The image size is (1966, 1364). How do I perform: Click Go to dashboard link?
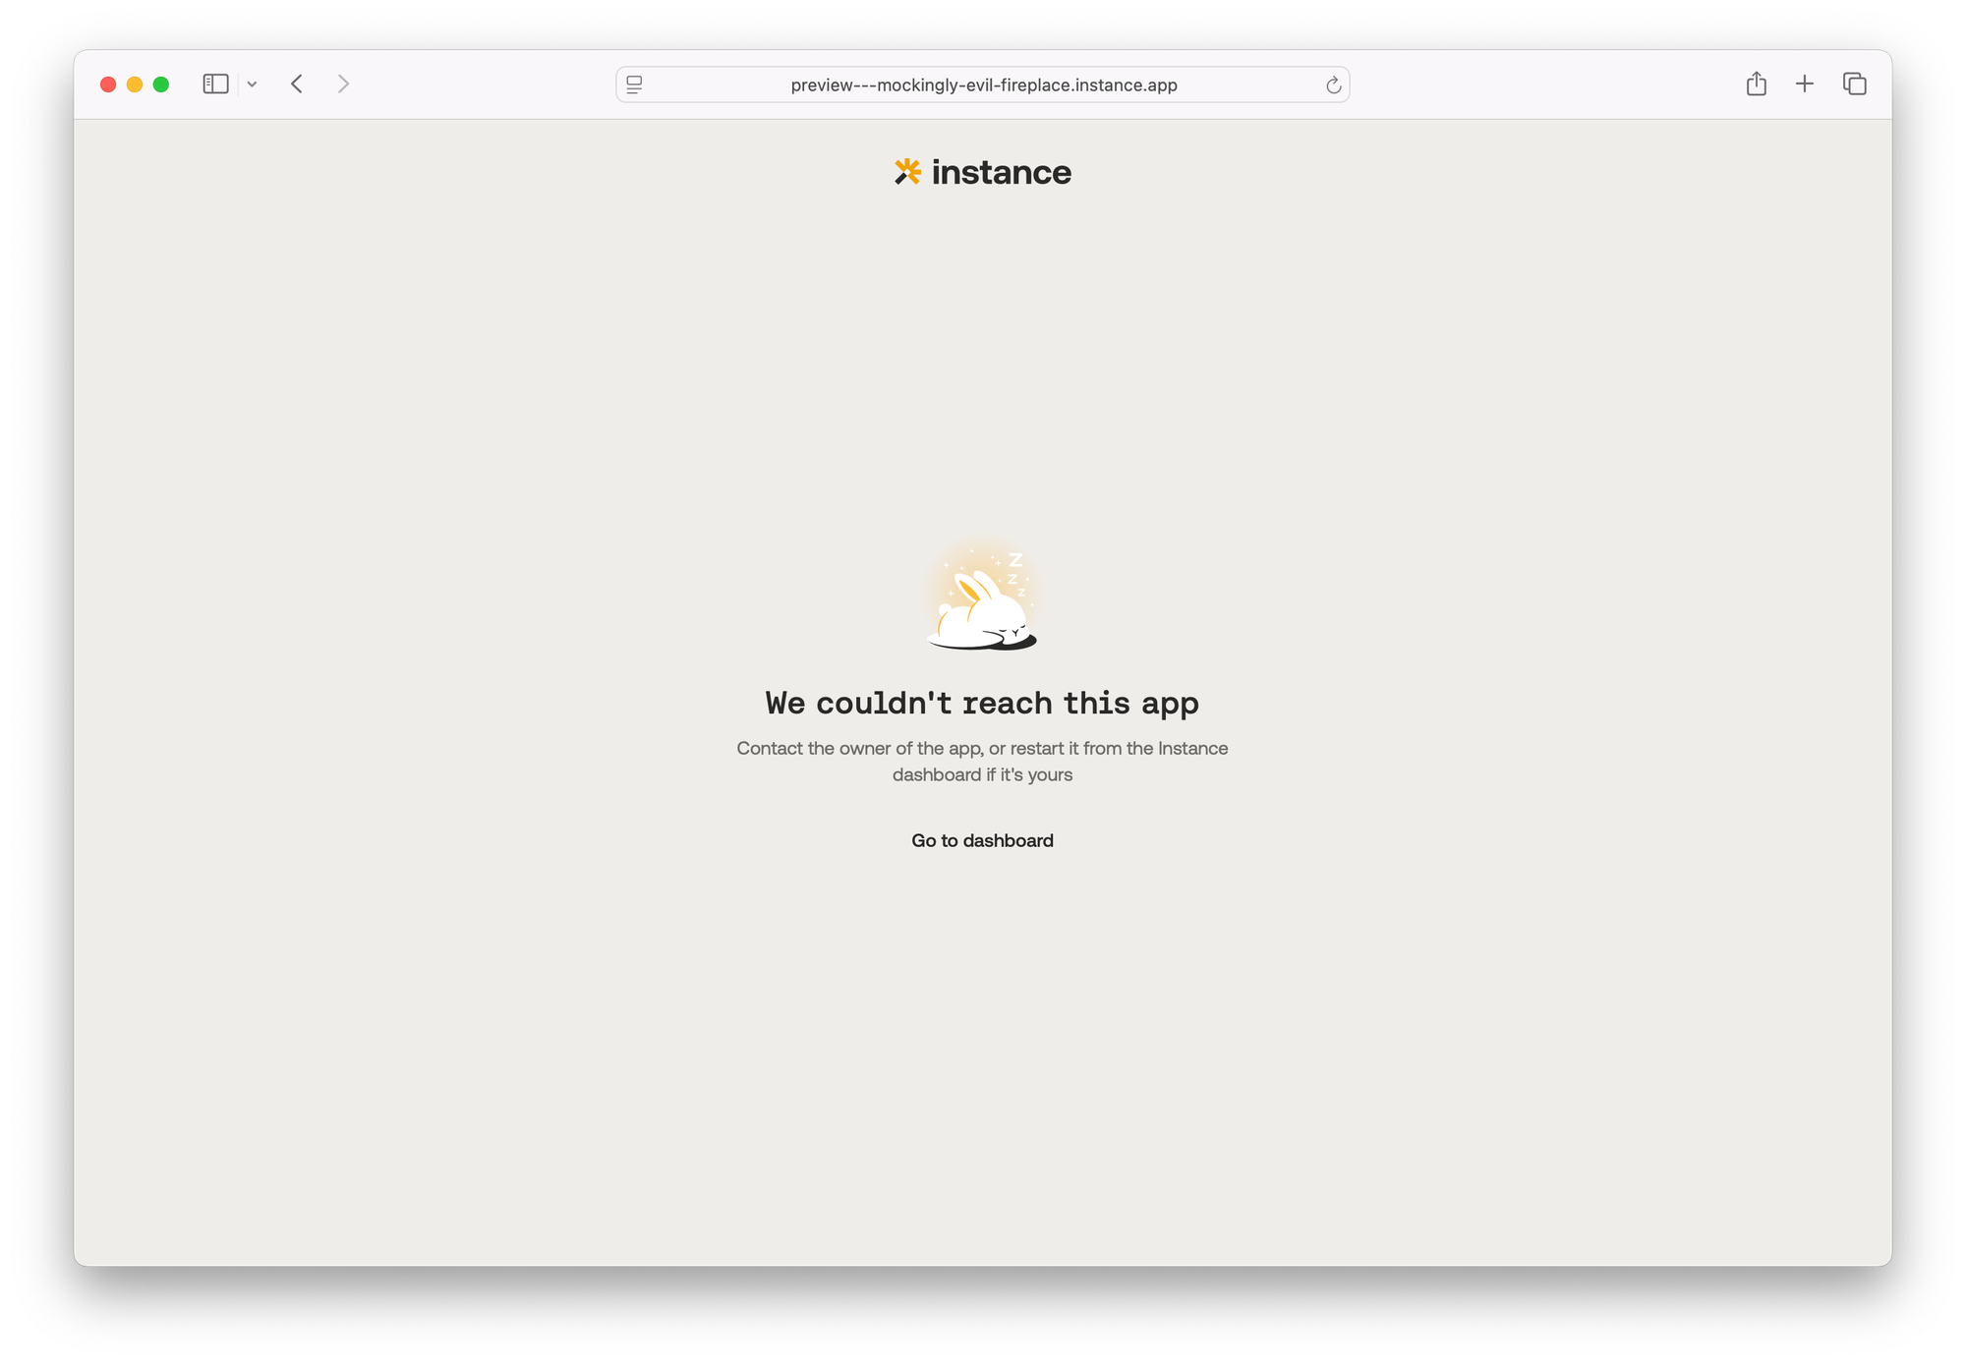point(982,840)
